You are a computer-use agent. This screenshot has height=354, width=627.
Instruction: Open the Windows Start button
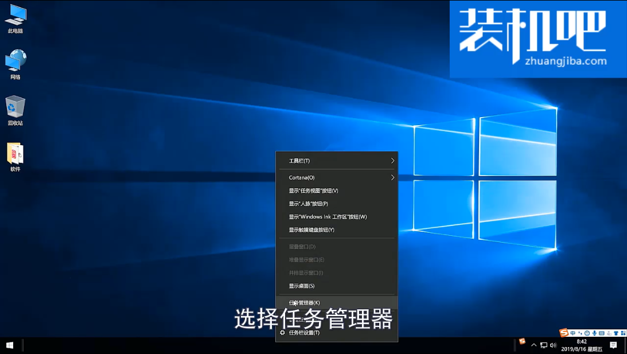[x=10, y=345]
